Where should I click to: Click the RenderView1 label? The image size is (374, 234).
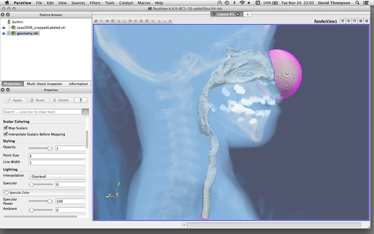pos(325,21)
